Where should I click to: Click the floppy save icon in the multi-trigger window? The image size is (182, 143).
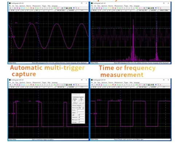[x=67, y=85]
